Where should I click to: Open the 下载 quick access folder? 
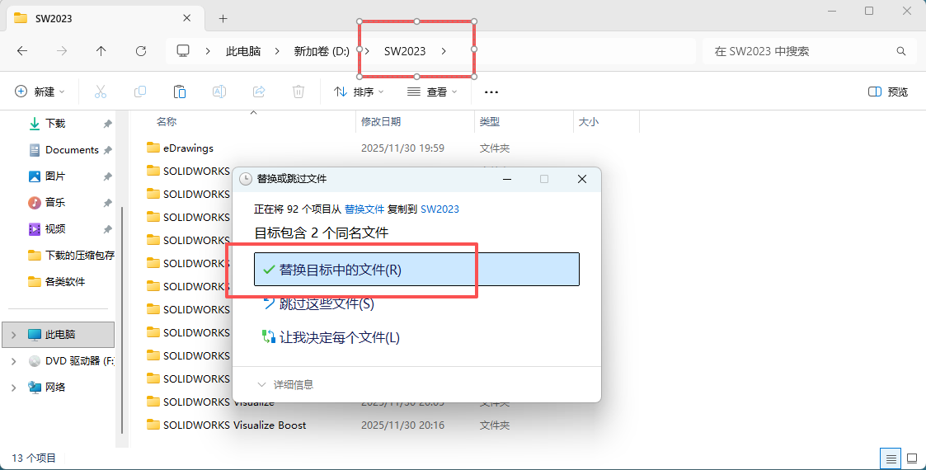(55, 124)
